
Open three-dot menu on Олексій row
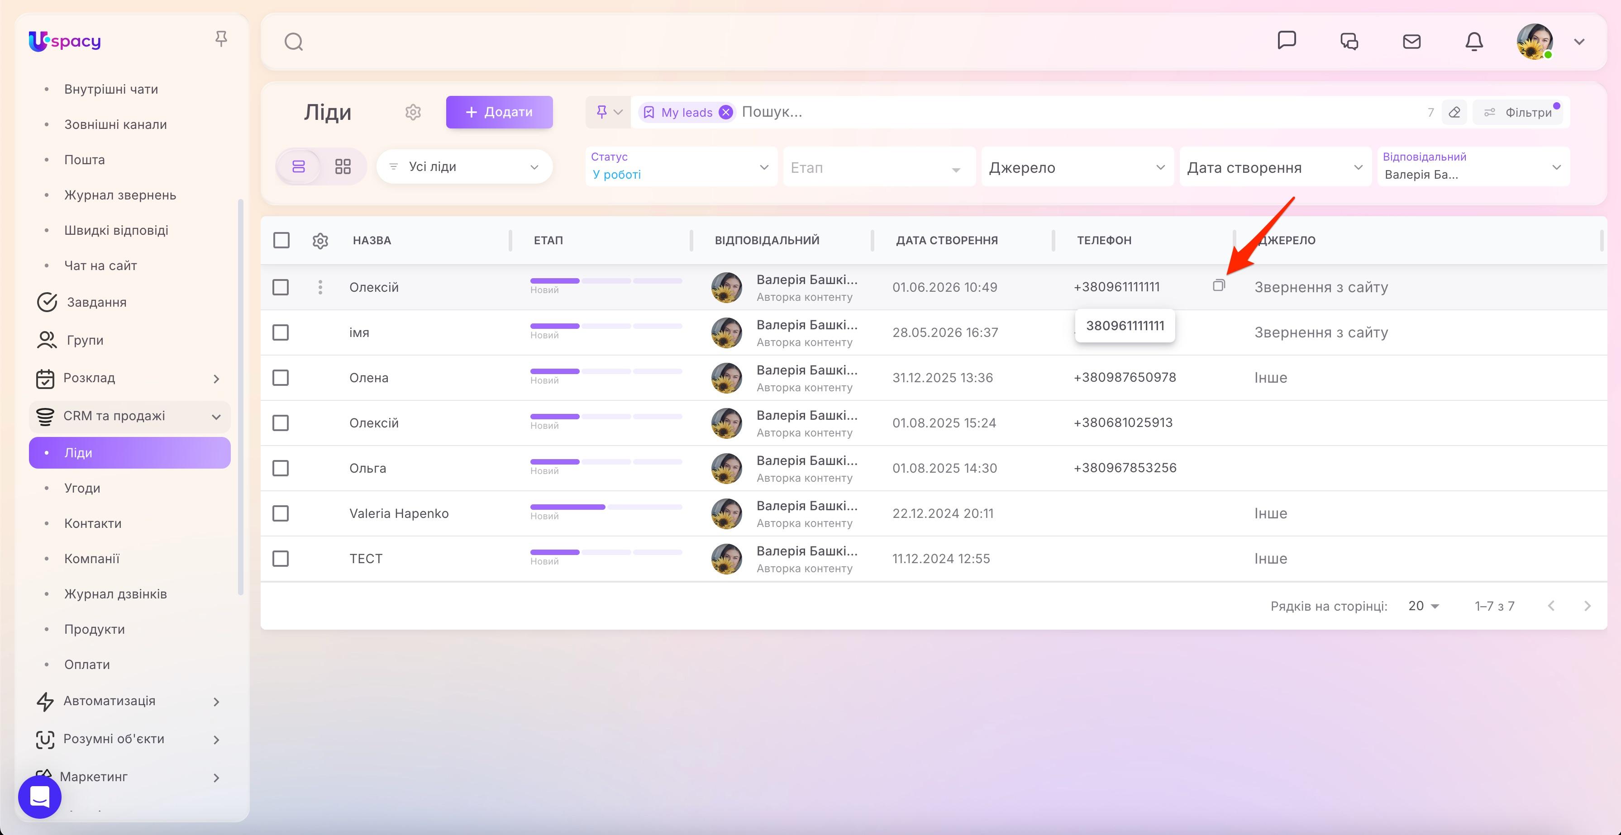tap(320, 287)
